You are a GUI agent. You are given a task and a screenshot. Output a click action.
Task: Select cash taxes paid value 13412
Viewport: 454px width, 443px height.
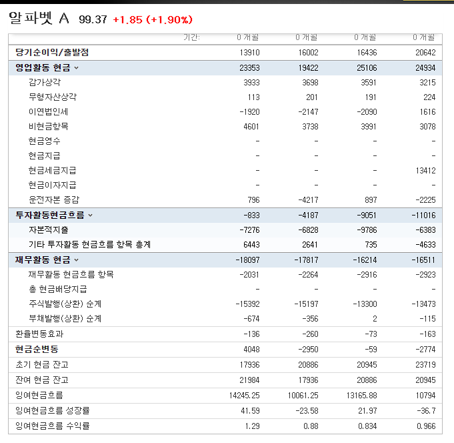[x=426, y=171]
